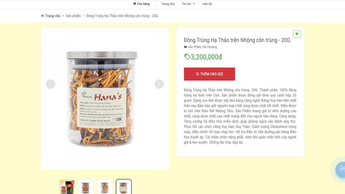345x194 pixels.
Task: Select the first product thumbnail with box
Action: pyautogui.click(x=67, y=187)
